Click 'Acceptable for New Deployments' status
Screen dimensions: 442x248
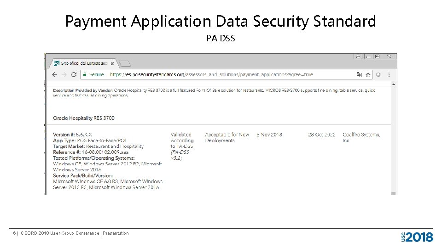[x=227, y=137]
